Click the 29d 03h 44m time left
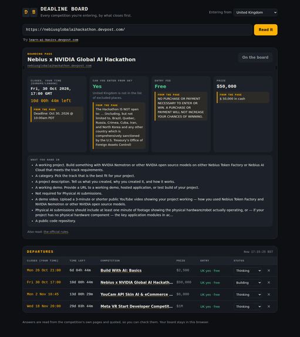 pos(81,306)
